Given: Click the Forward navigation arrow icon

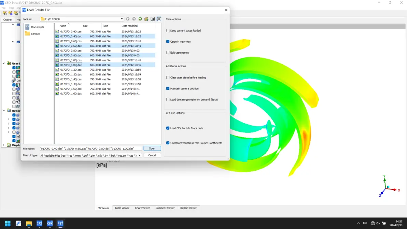Looking at the screenshot, I should [134, 19].
